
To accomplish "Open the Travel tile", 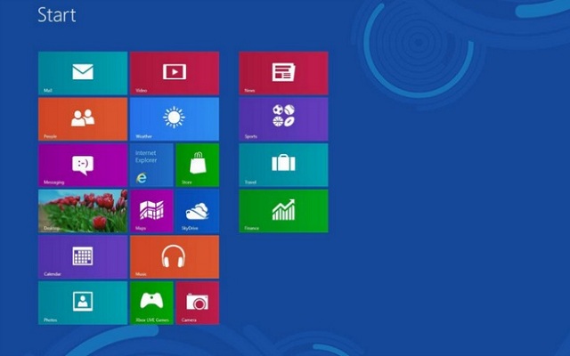I will 283,165.
